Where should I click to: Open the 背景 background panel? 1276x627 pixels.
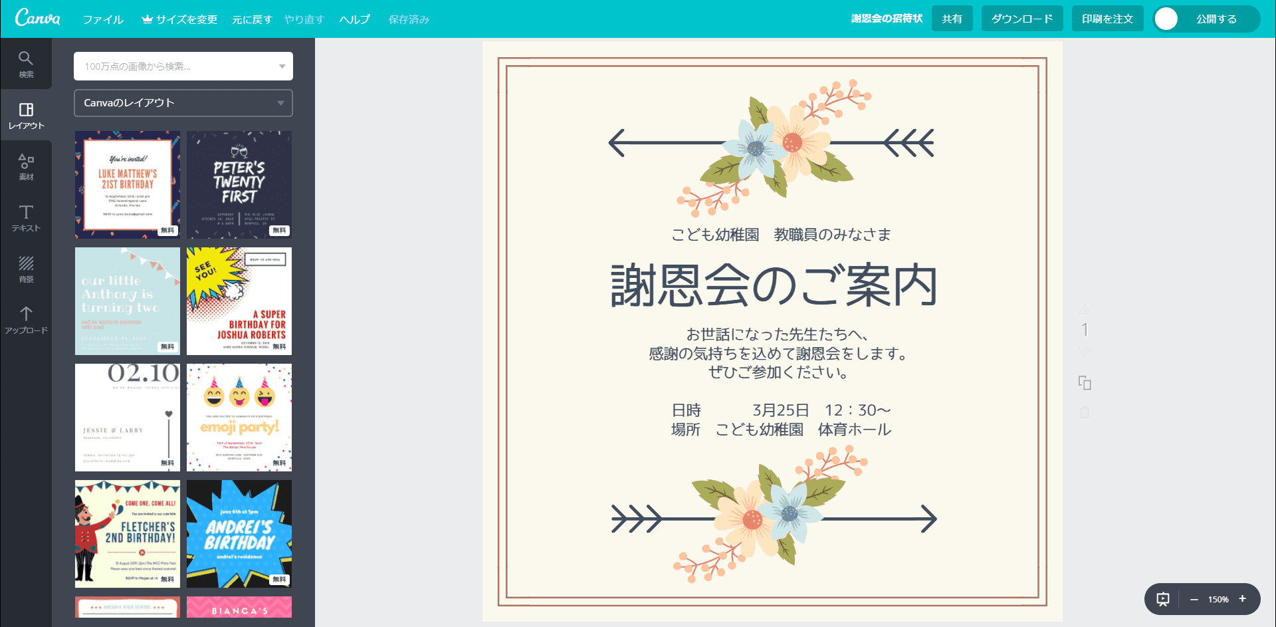(x=26, y=269)
